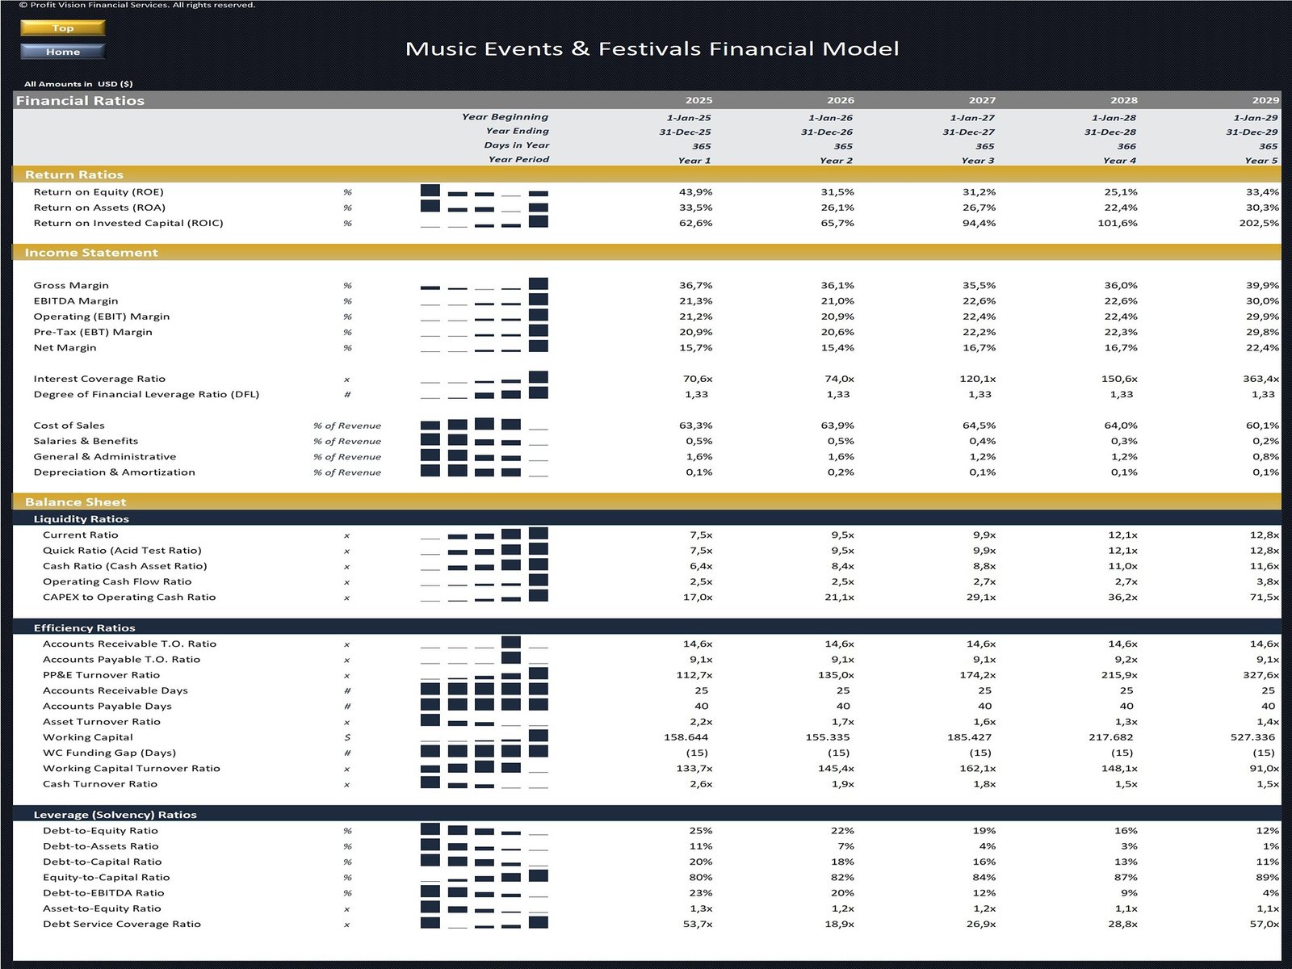The image size is (1292, 969).
Task: Select the Accounts Receivable Days sparkline
Action: coord(484,690)
